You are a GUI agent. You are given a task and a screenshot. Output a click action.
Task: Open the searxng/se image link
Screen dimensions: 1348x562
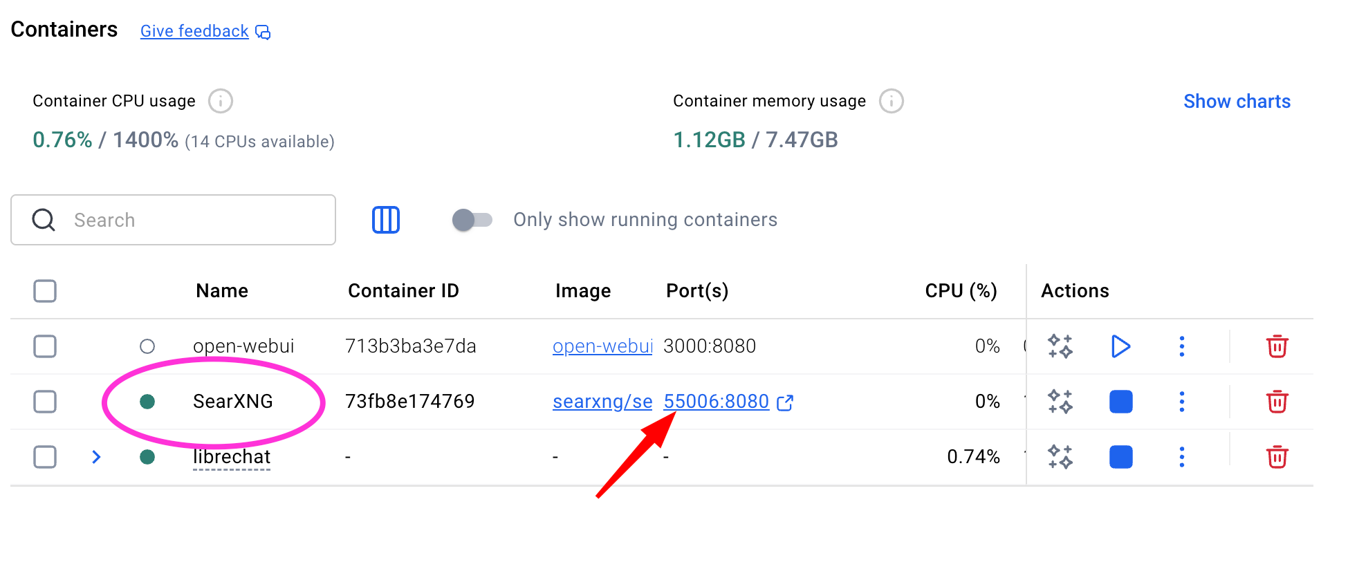coord(602,402)
